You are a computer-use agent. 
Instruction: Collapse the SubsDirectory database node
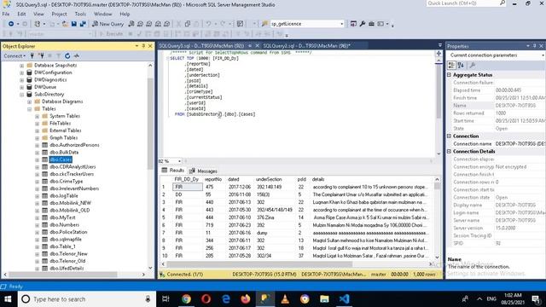pos(21,95)
